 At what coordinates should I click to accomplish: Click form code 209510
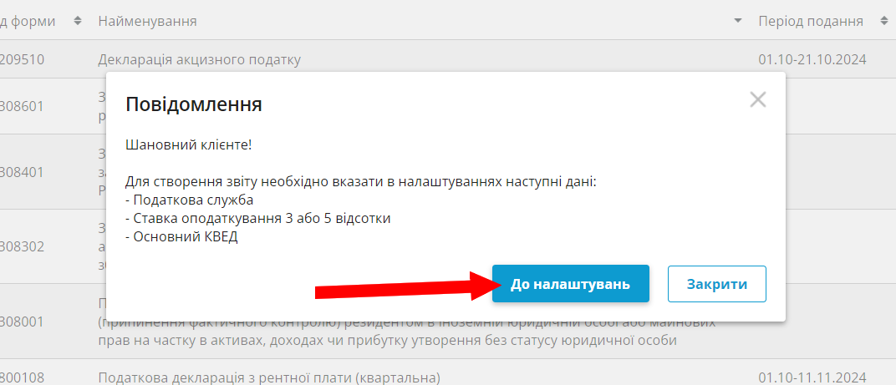22,59
